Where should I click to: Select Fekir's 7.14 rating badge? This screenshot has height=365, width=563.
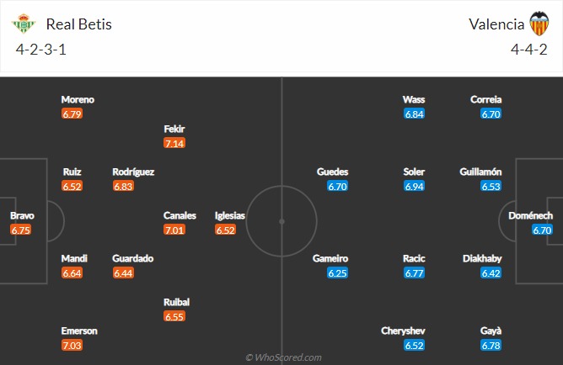point(174,143)
